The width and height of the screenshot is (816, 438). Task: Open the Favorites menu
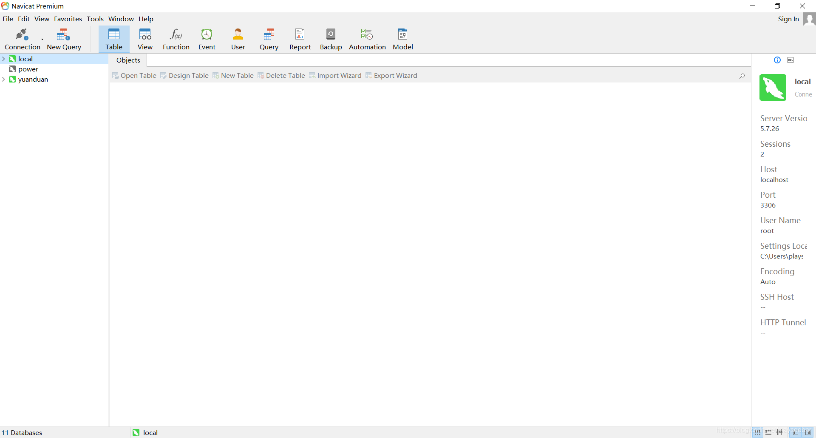68,19
